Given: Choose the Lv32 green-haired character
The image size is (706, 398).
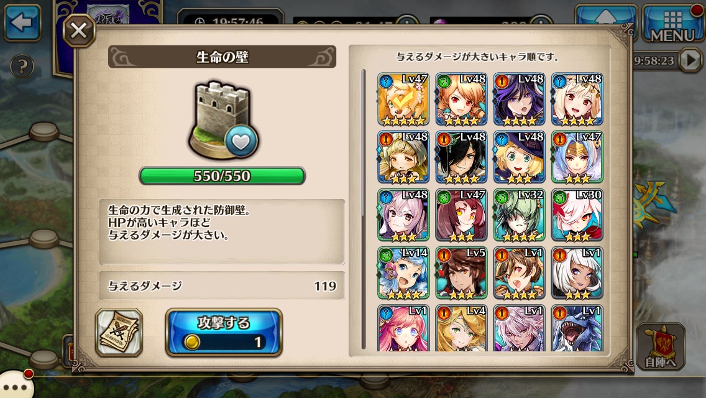Looking at the screenshot, I should point(519,215).
